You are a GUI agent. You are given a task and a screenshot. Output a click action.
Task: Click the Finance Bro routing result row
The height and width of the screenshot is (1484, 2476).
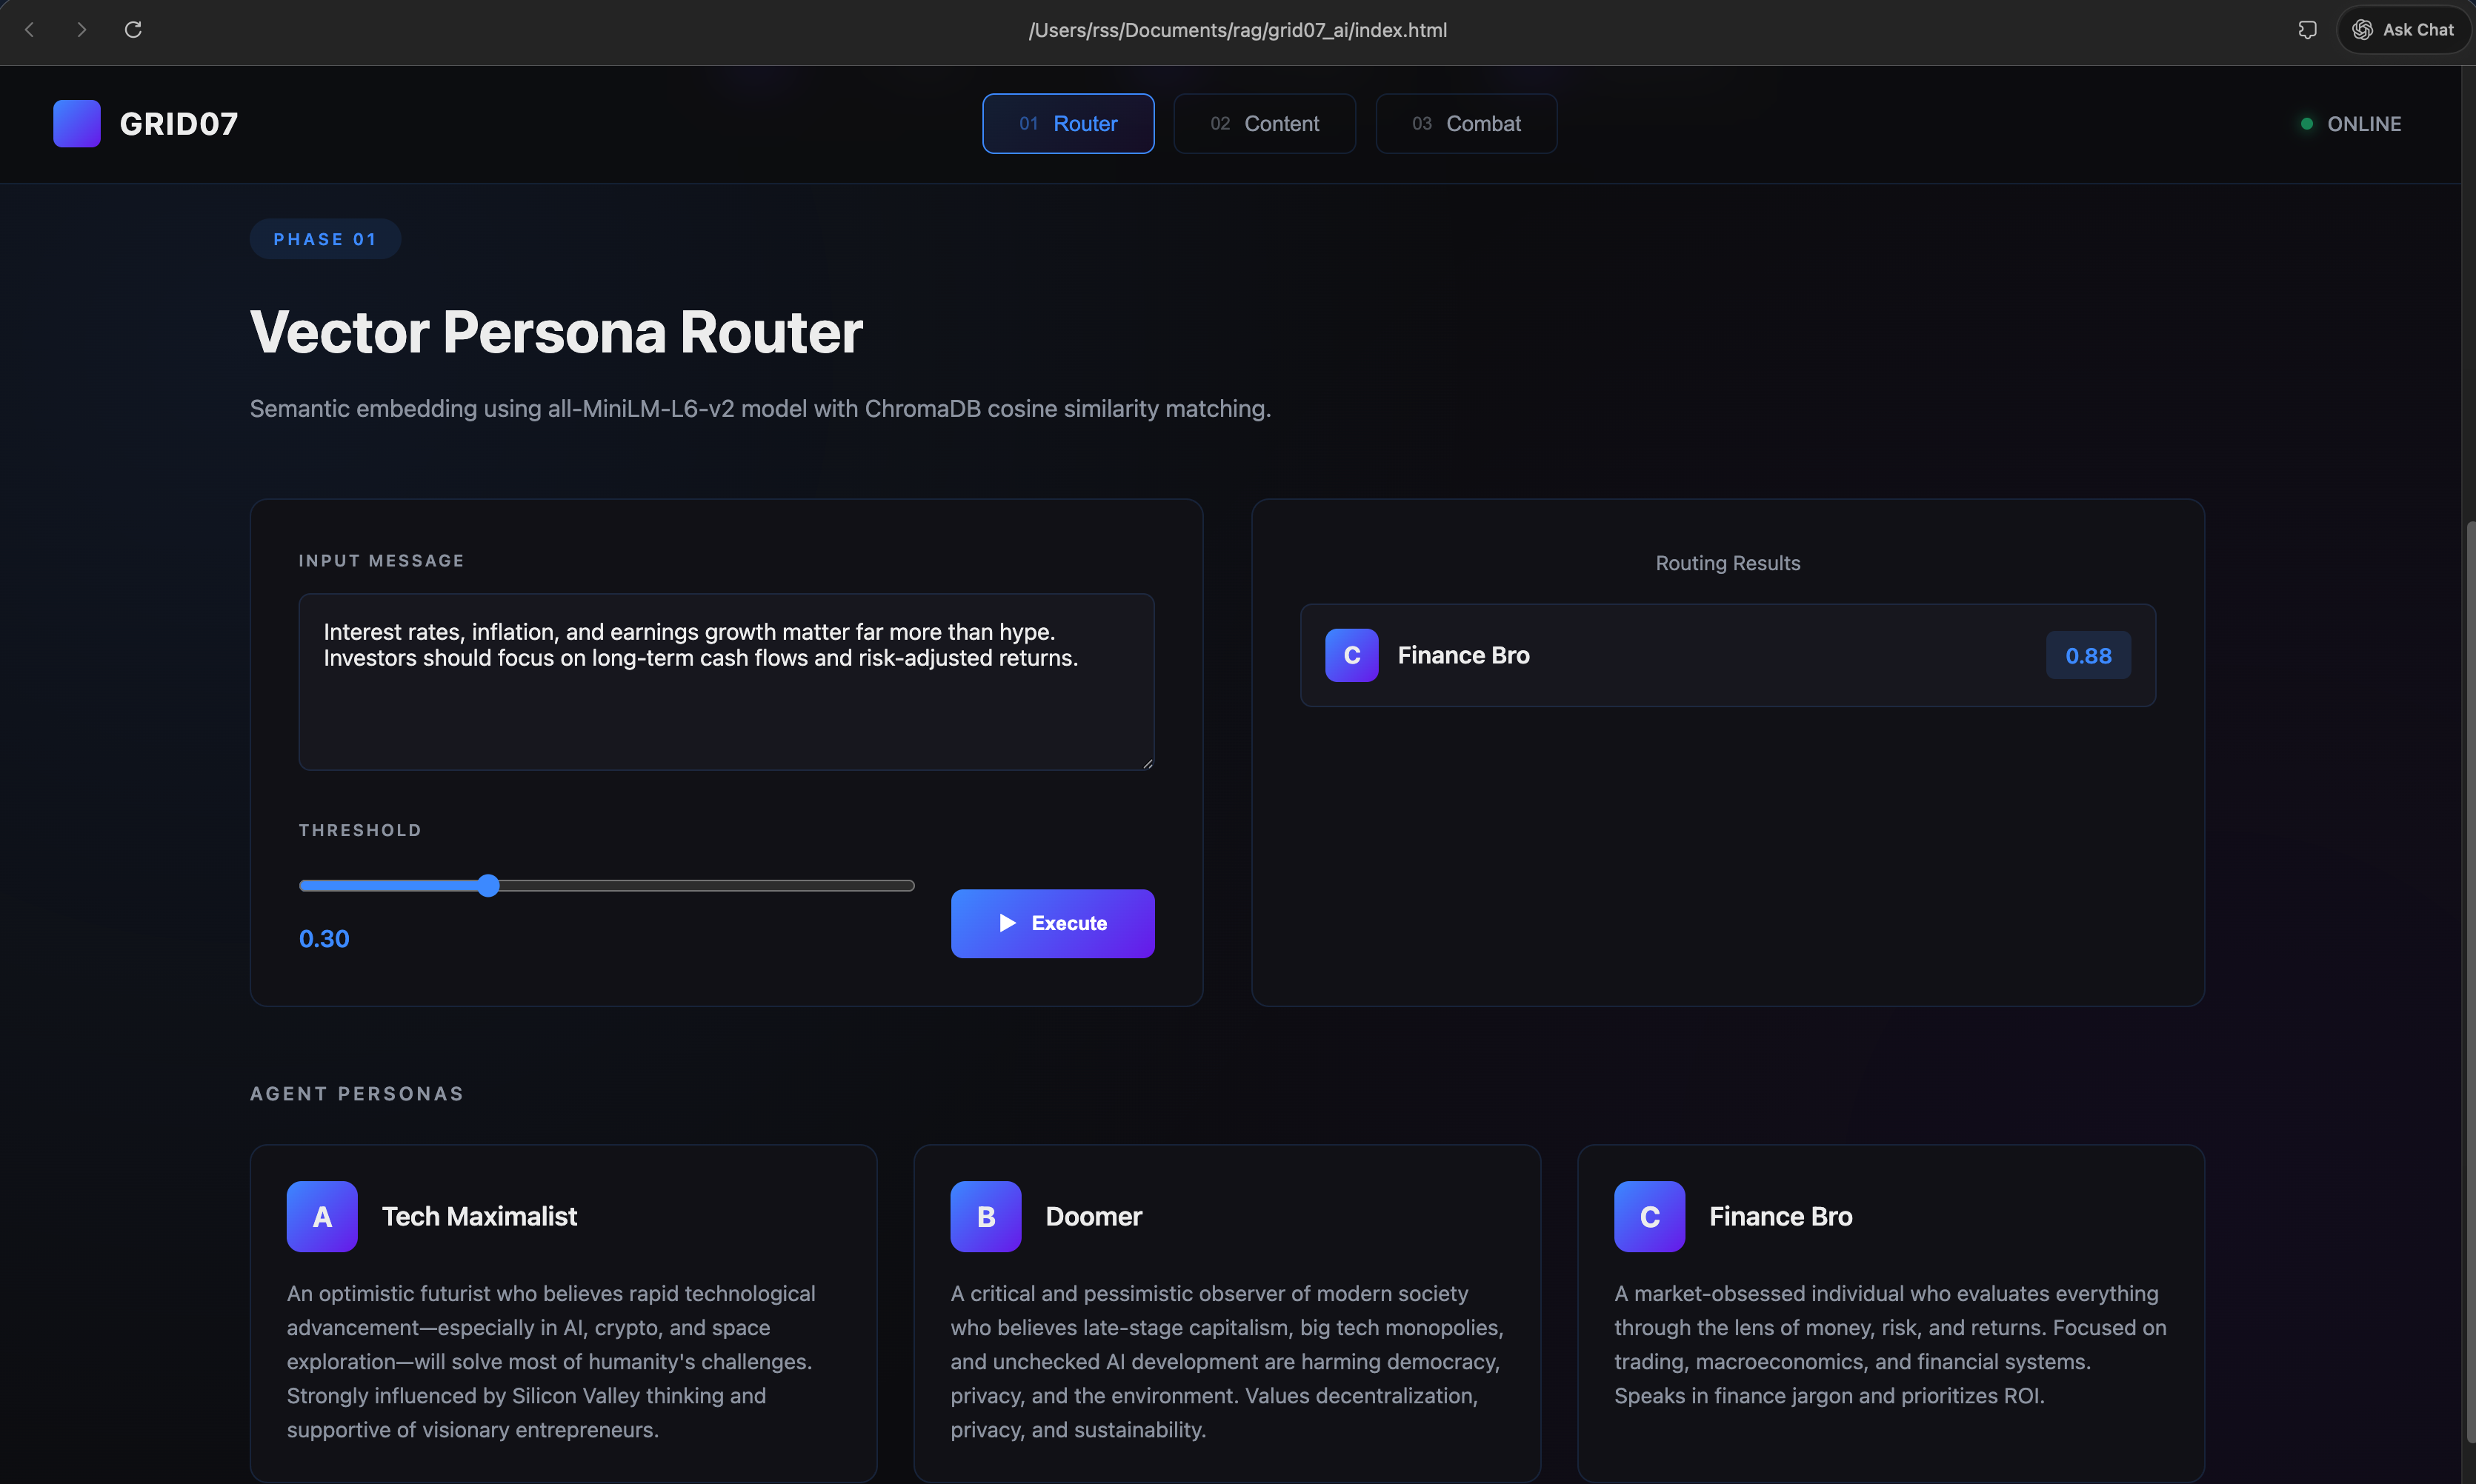tap(1728, 655)
